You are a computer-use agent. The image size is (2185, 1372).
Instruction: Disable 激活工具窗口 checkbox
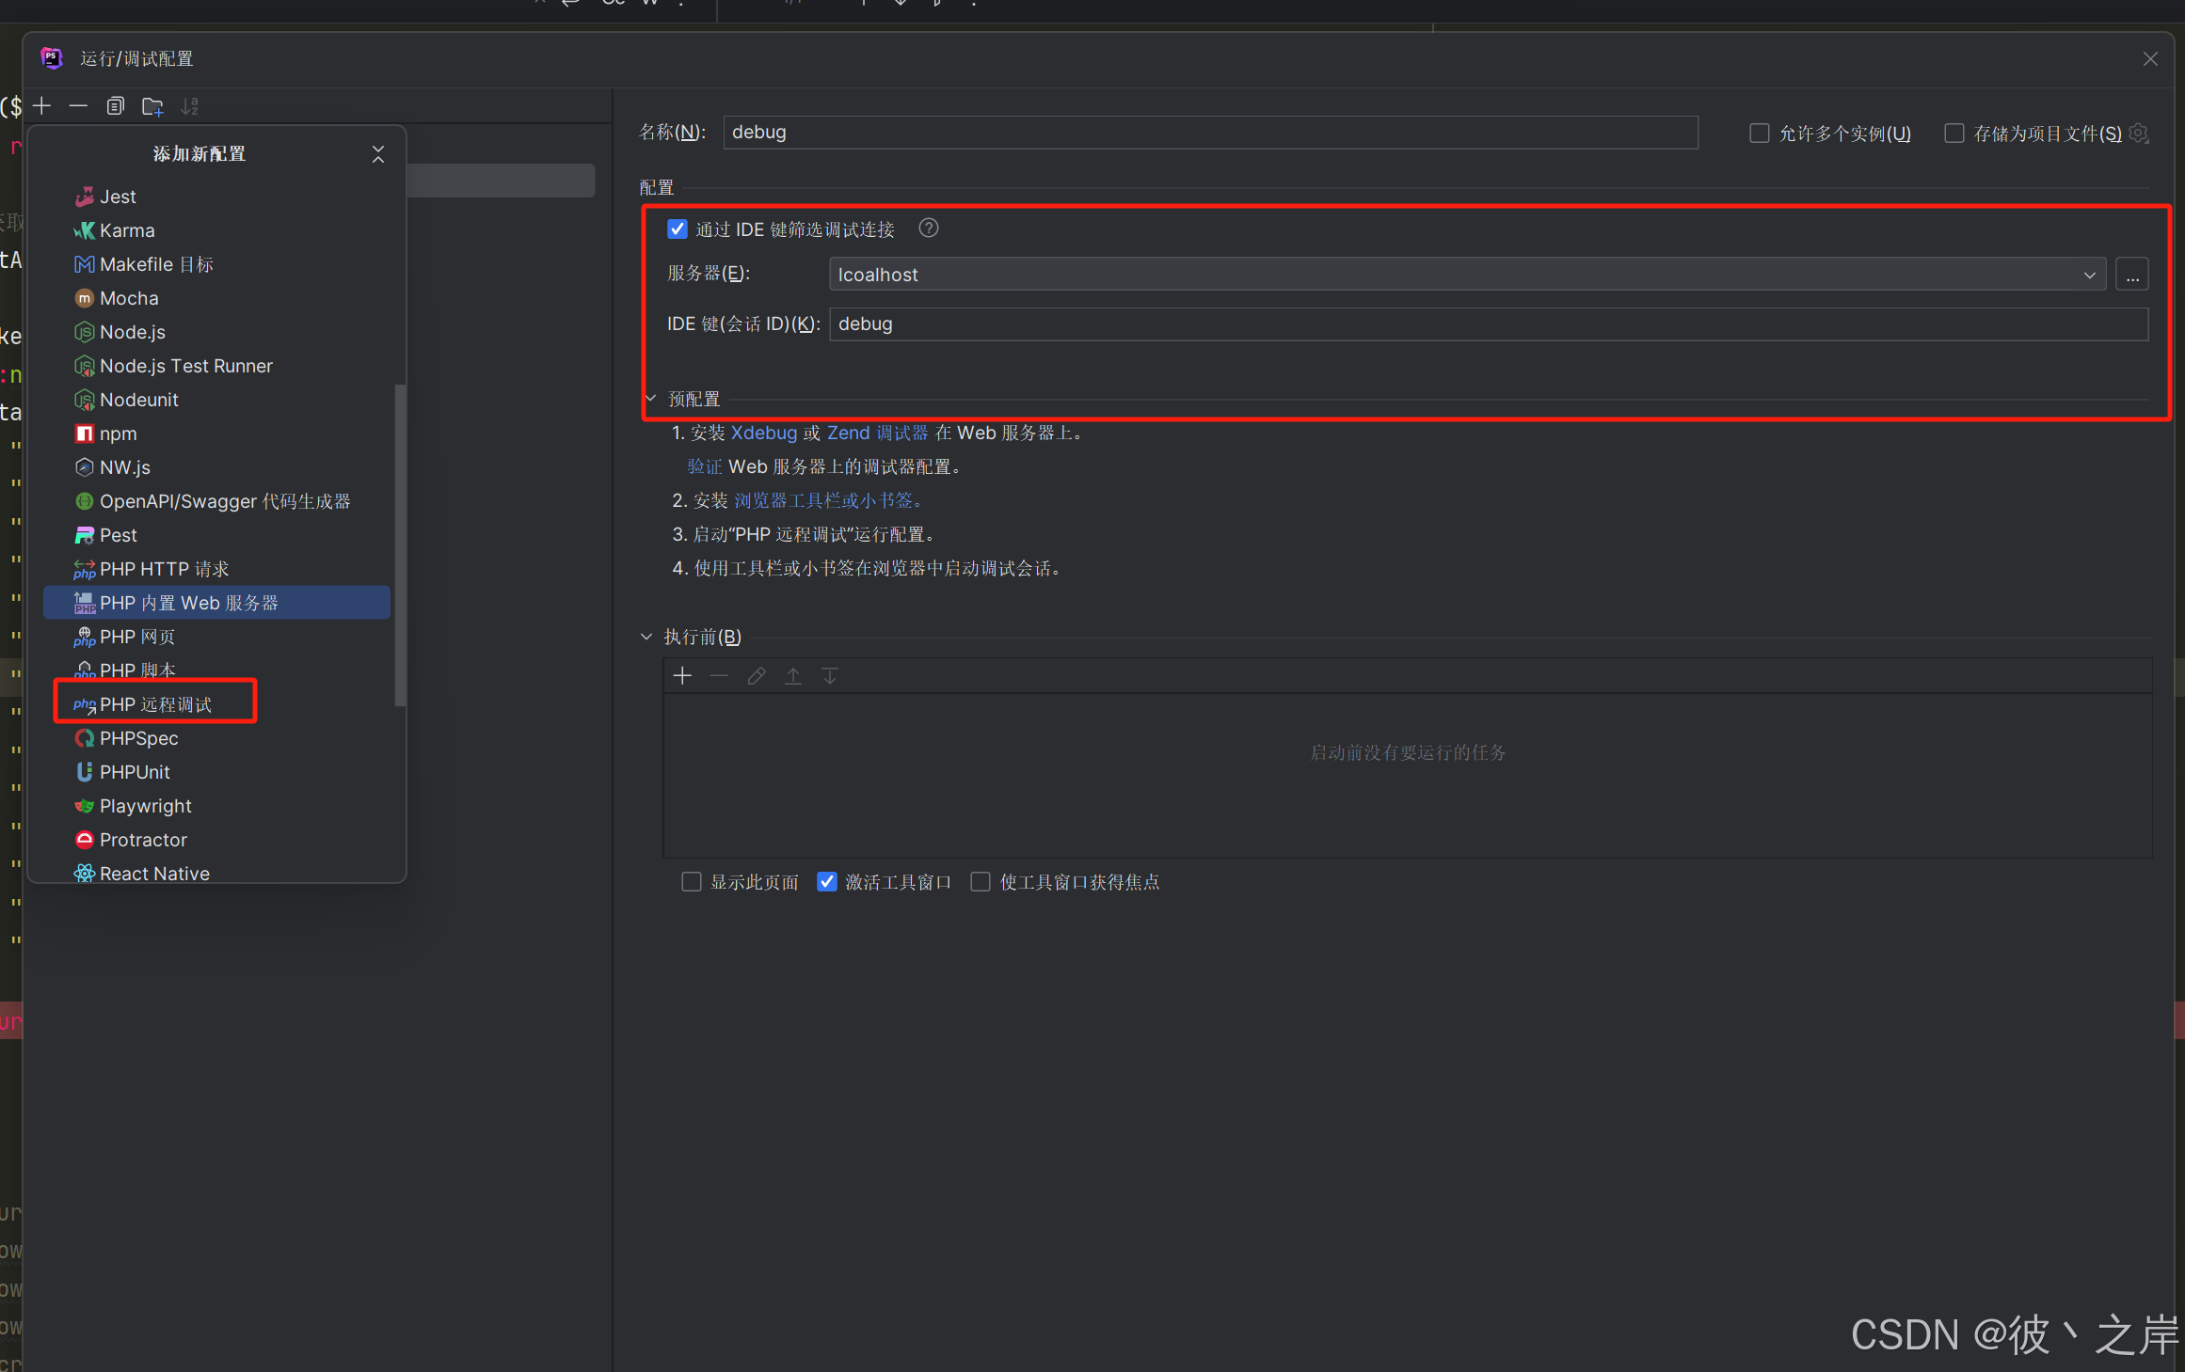[x=826, y=881]
